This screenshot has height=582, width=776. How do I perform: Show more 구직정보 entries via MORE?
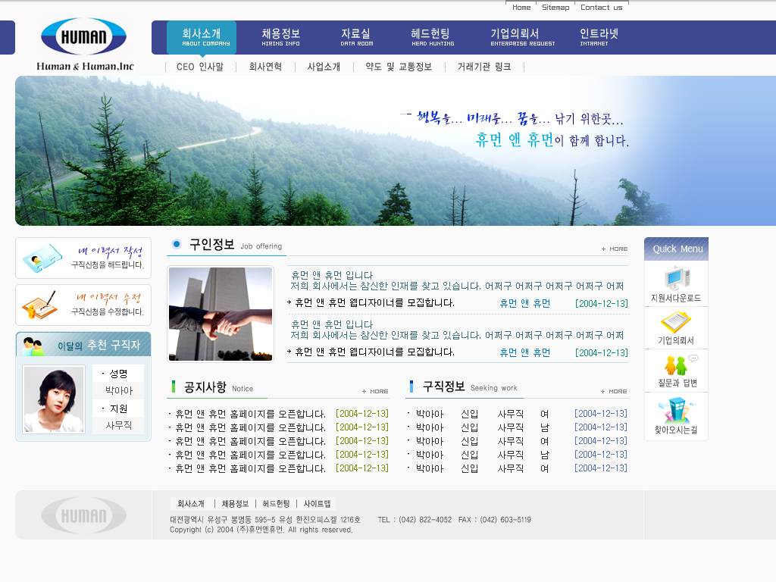click(614, 391)
